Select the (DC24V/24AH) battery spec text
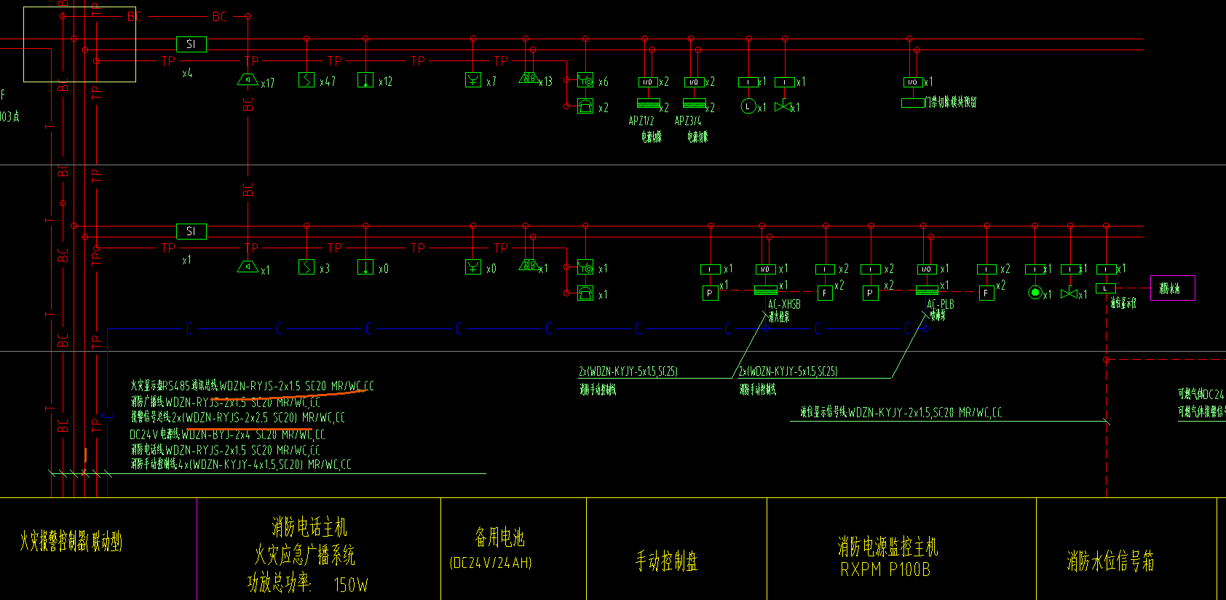Viewport: 1226px width, 600px height. pyautogui.click(x=491, y=563)
